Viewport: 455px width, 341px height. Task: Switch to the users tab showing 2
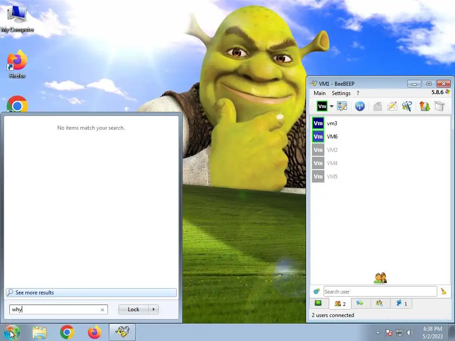click(x=340, y=304)
